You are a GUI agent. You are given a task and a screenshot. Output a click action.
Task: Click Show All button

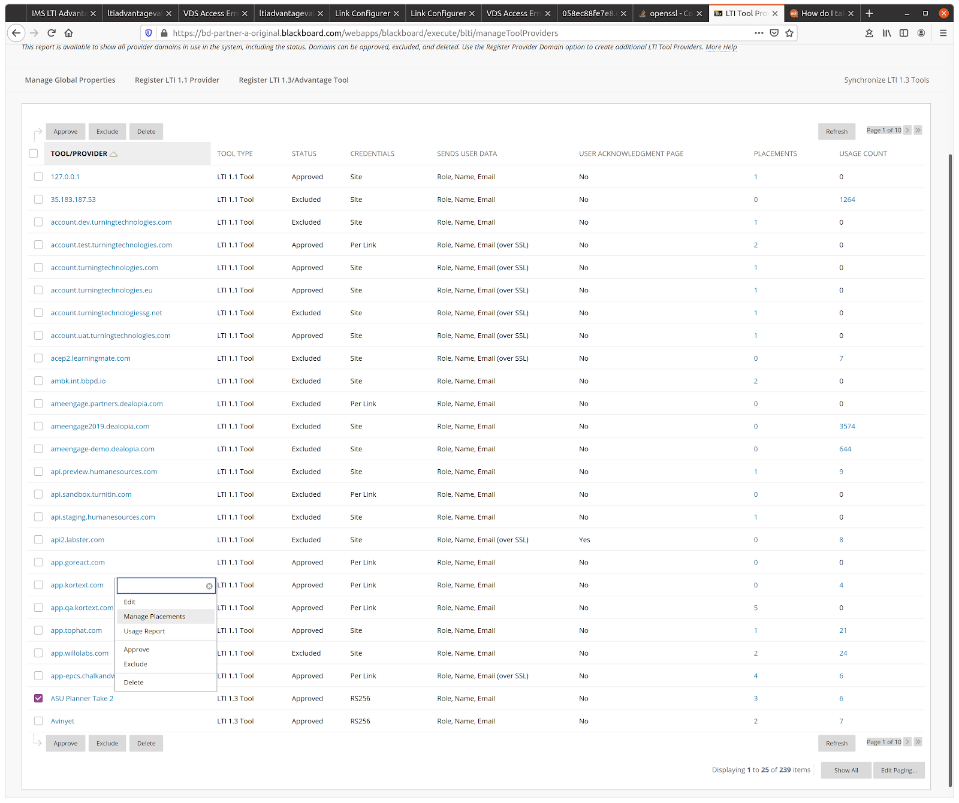coord(846,770)
